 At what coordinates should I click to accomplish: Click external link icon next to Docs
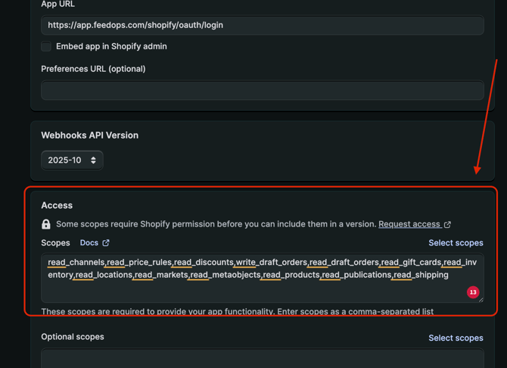pos(106,243)
